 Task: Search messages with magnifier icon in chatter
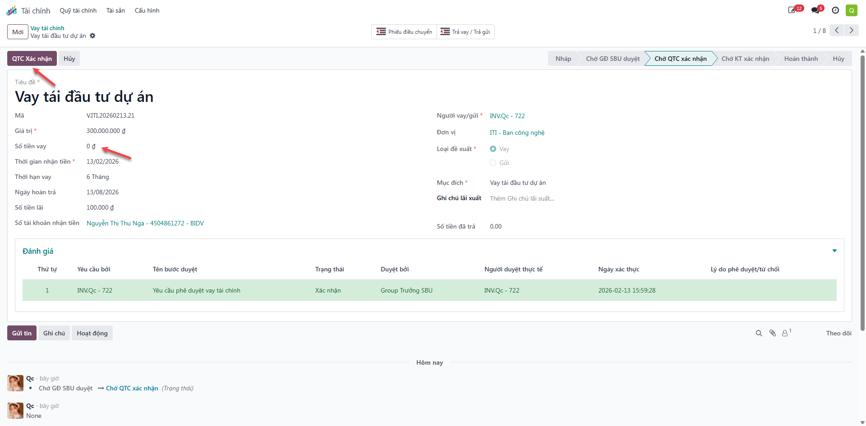(759, 333)
